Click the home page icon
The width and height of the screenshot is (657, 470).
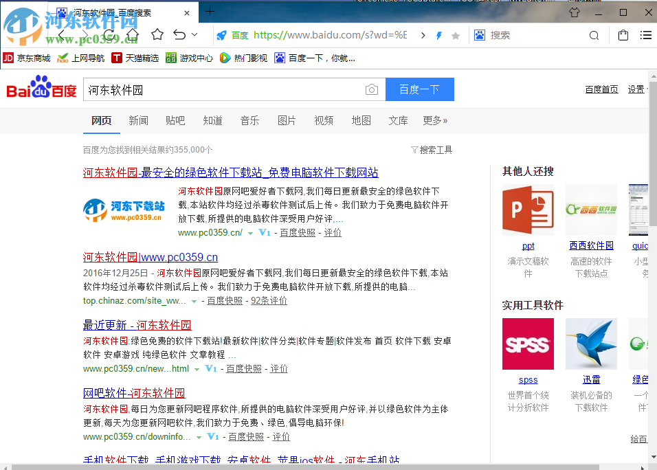132,34
